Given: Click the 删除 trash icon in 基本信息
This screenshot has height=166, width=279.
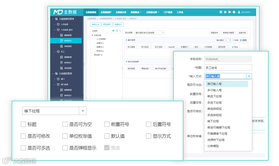Looking at the screenshot, I should 243,40.
